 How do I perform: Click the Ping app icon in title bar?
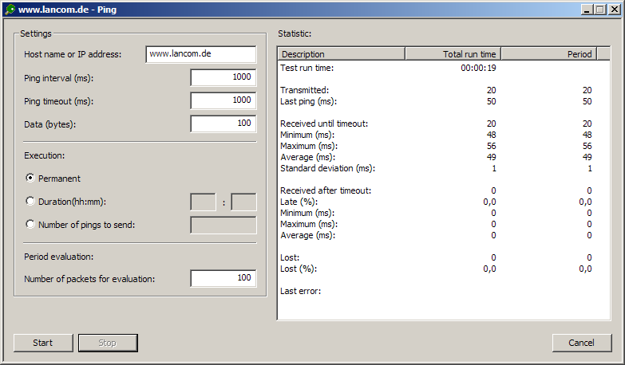point(9,9)
